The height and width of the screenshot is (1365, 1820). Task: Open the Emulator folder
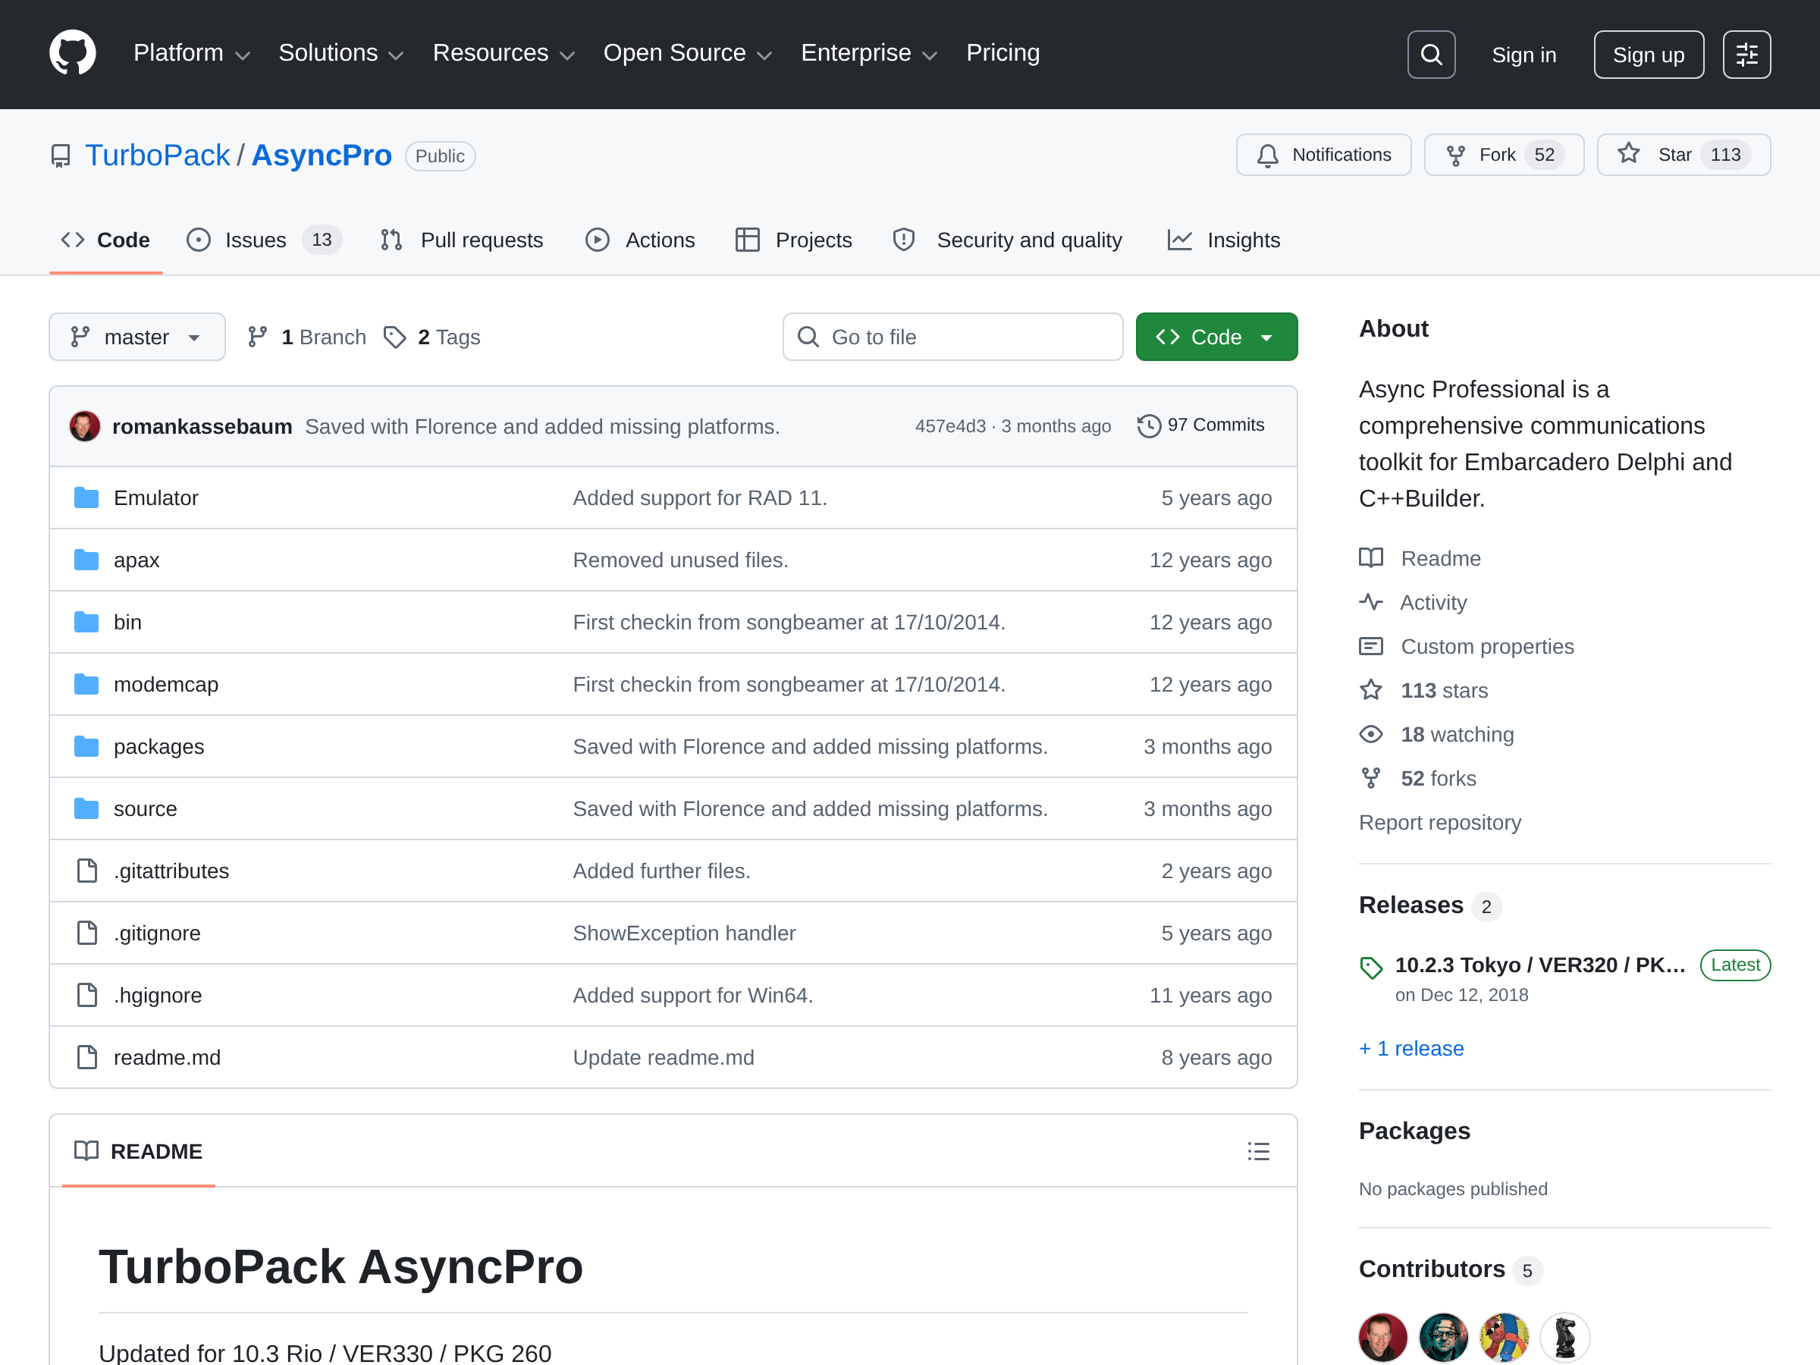(155, 497)
